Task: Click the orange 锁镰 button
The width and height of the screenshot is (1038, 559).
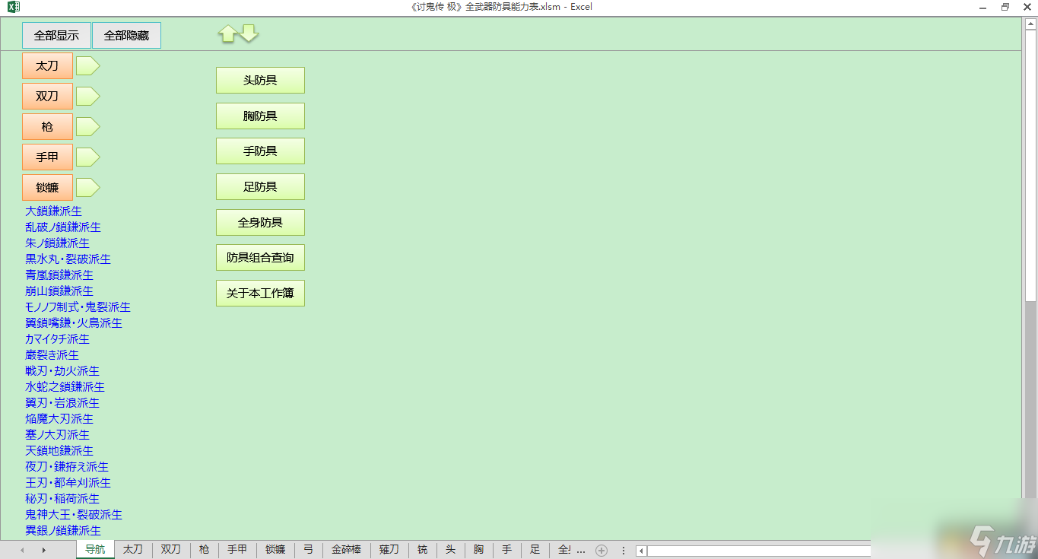Action: 47,188
